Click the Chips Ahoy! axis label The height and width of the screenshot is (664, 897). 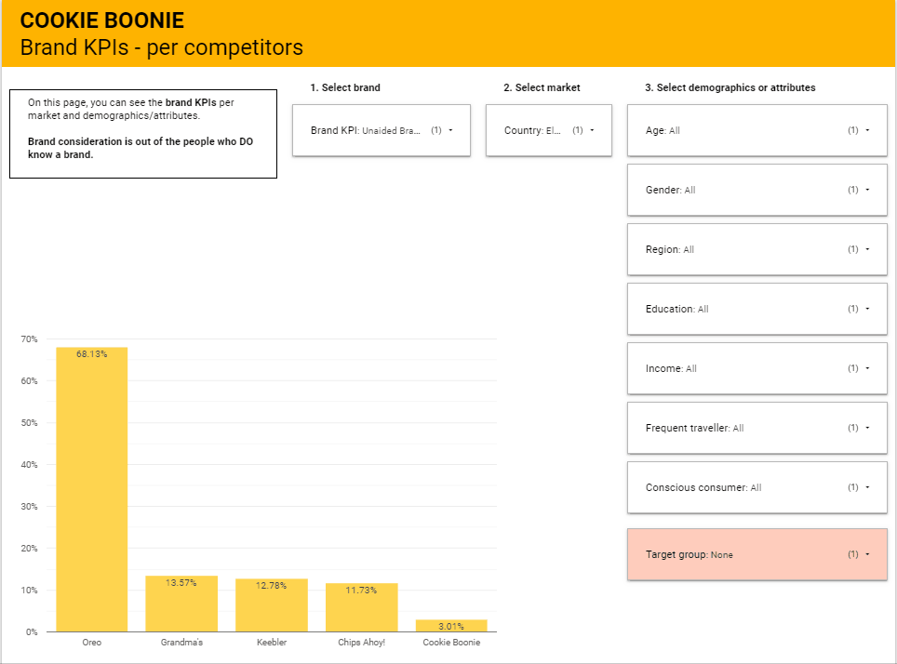(362, 643)
